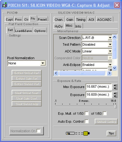Click the Tips button

(x=111, y=133)
